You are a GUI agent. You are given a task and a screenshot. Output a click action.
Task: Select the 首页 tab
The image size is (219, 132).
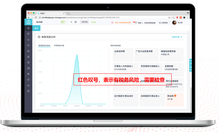pyautogui.click(x=37, y=28)
